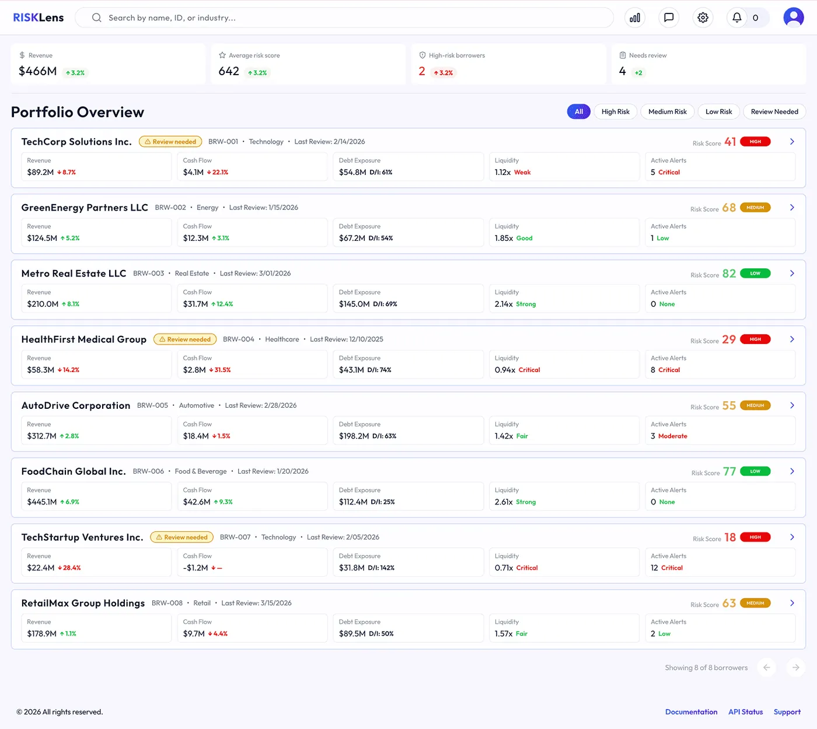Image resolution: width=817 pixels, height=729 pixels.
Task: Open the API Status link
Action: point(746,712)
